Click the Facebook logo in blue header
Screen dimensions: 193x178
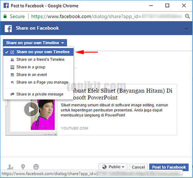pos(8,28)
